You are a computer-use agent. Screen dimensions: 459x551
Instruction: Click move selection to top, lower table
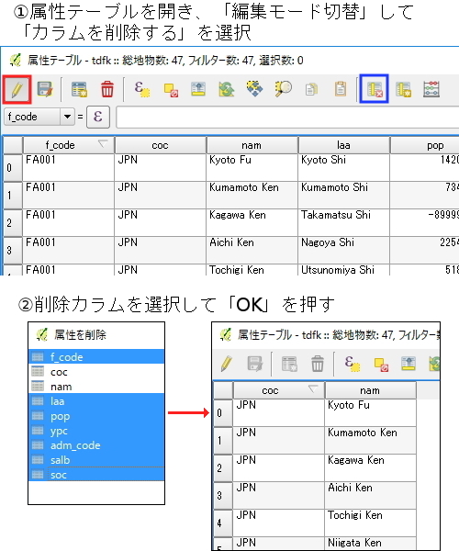pos(409,364)
